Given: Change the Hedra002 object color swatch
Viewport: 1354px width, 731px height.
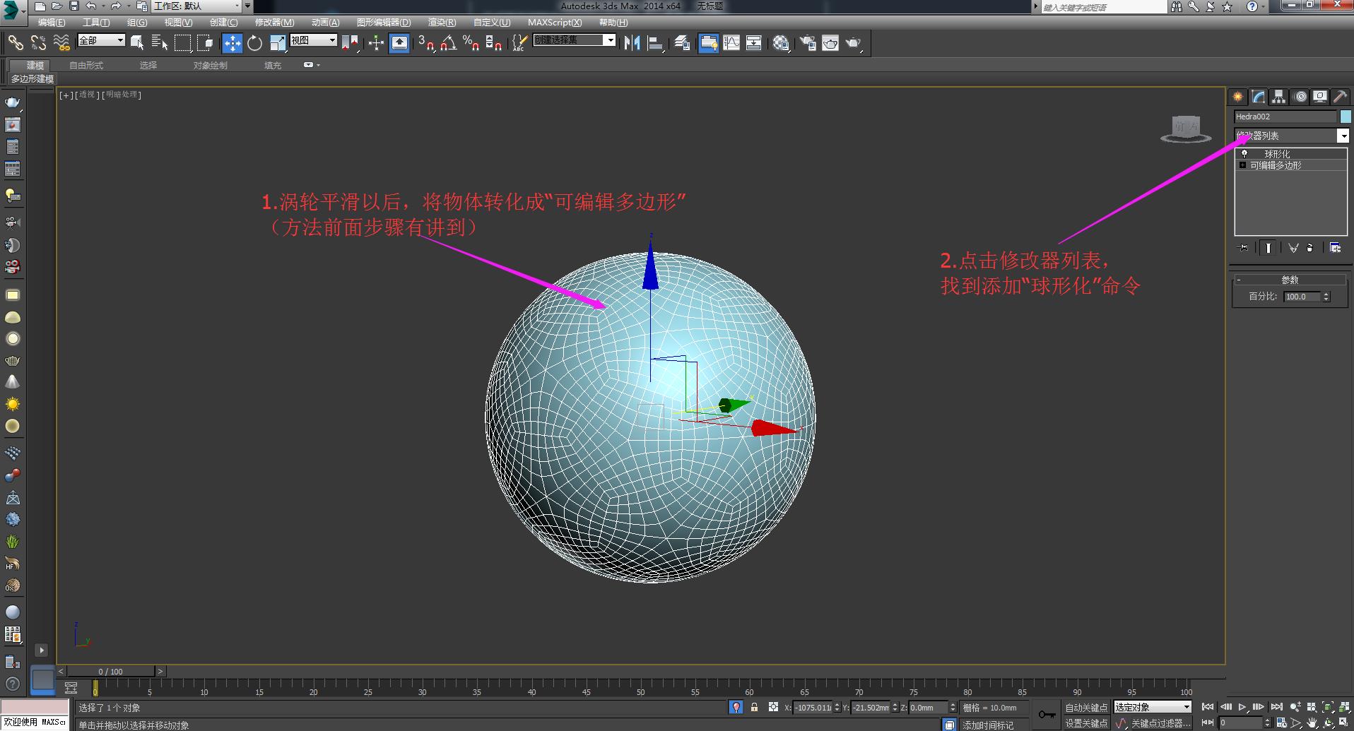Looking at the screenshot, I should pyautogui.click(x=1345, y=117).
